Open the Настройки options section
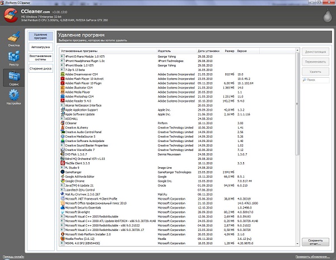336x260 pixels. coord(13,97)
